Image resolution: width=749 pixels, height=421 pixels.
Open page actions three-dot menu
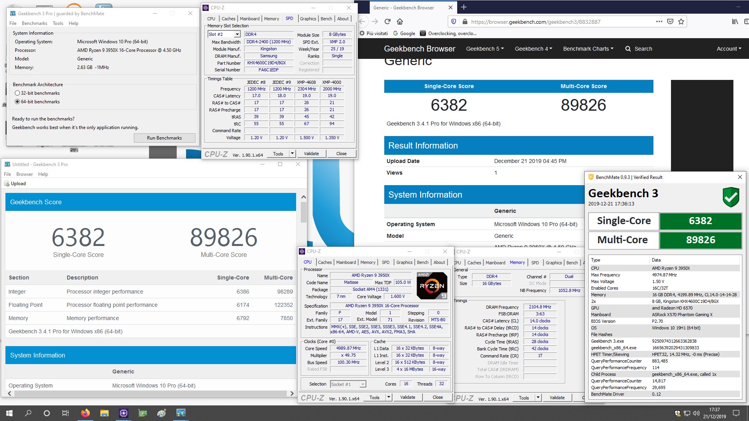659,21
